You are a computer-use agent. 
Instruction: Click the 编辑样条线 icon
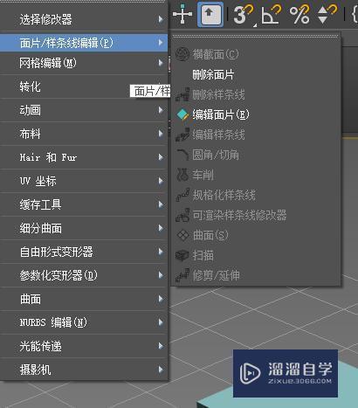click(182, 135)
